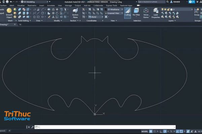Screen dimensions: 202x134
Task: Toggle 2D object snap in status bar
Action: click(x=181, y=131)
